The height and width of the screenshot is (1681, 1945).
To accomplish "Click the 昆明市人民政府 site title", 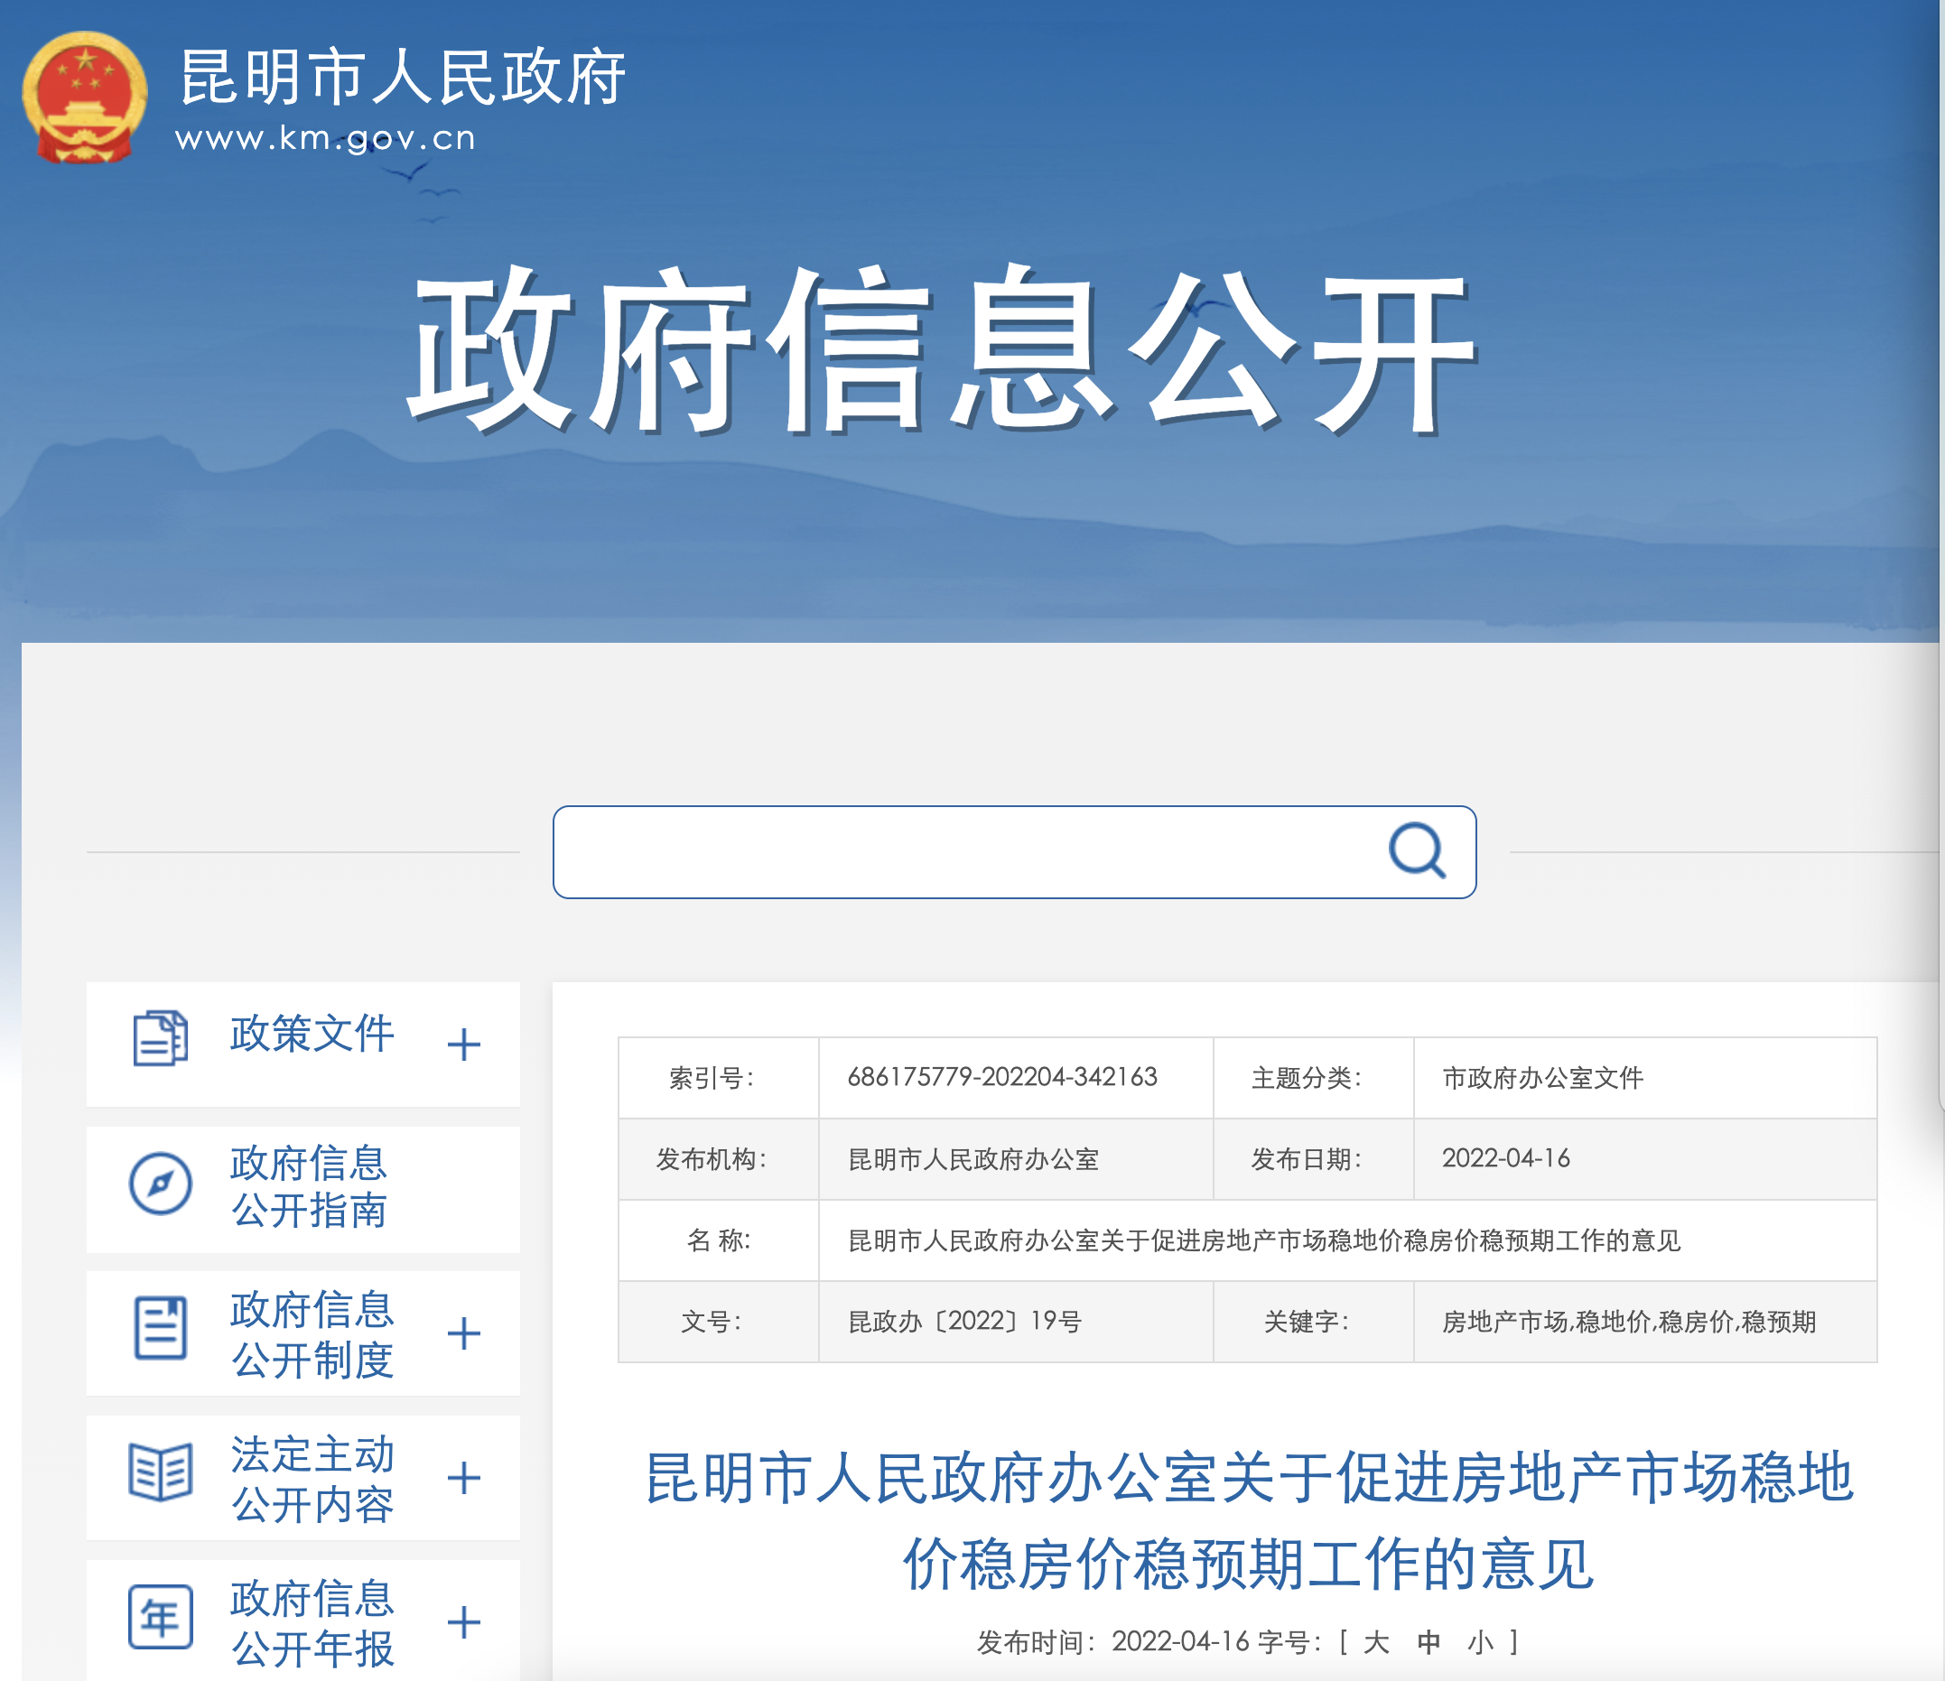I will tap(403, 77).
